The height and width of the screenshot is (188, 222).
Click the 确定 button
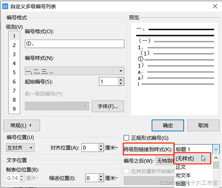pyautogui.click(x=168, y=125)
